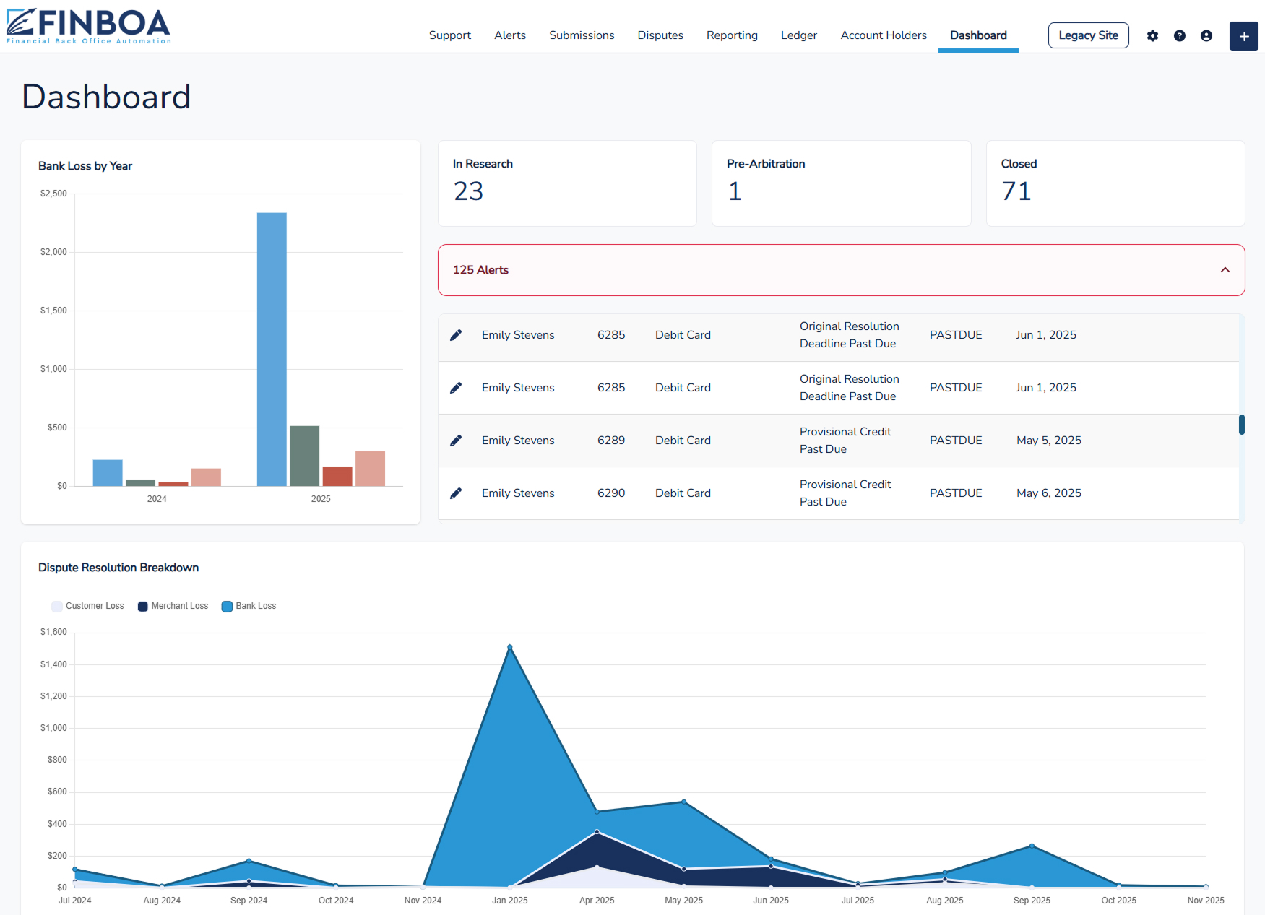Viewport: 1265px width, 915px height.
Task: Click the Legacy Site button
Action: pyautogui.click(x=1088, y=35)
